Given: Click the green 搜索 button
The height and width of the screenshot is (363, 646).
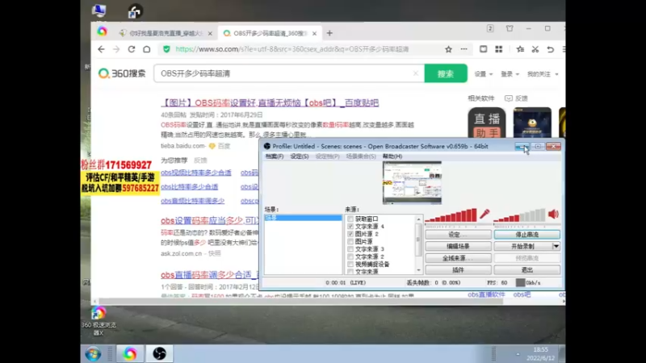Looking at the screenshot, I should pos(446,73).
